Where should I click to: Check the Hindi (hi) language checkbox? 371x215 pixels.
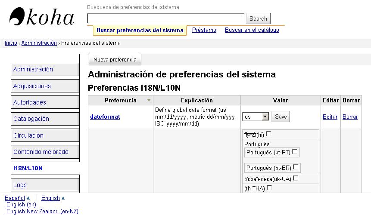point(268,134)
